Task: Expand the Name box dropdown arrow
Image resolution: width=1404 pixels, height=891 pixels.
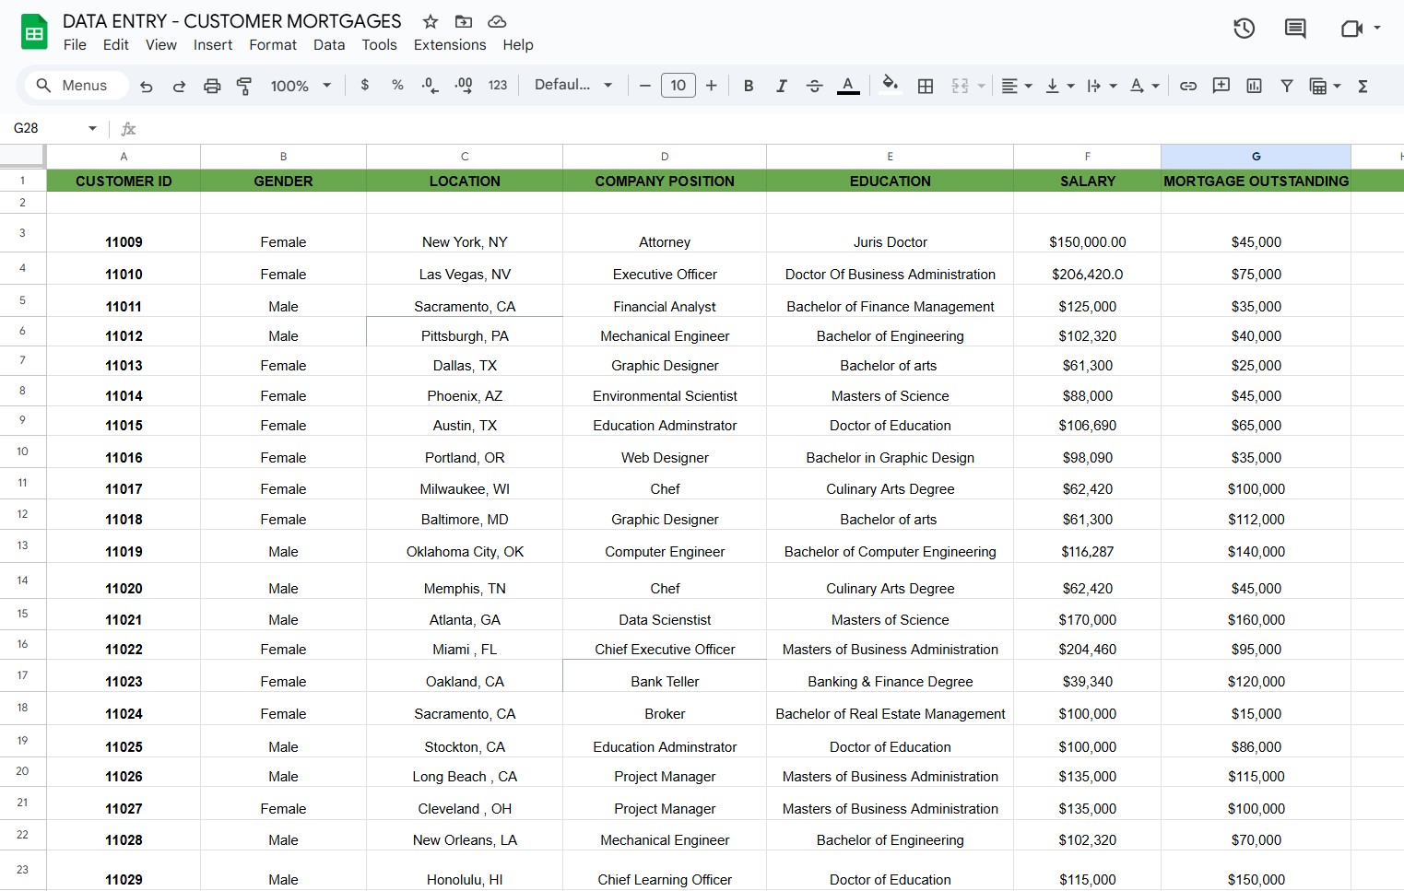Action: click(92, 129)
